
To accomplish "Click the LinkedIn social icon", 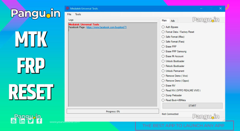I will coord(22,121).
